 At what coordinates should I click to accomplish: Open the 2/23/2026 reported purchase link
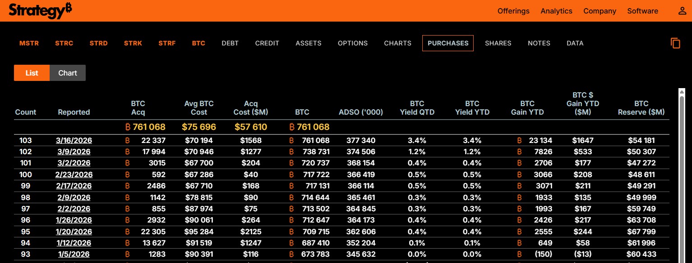point(74,174)
